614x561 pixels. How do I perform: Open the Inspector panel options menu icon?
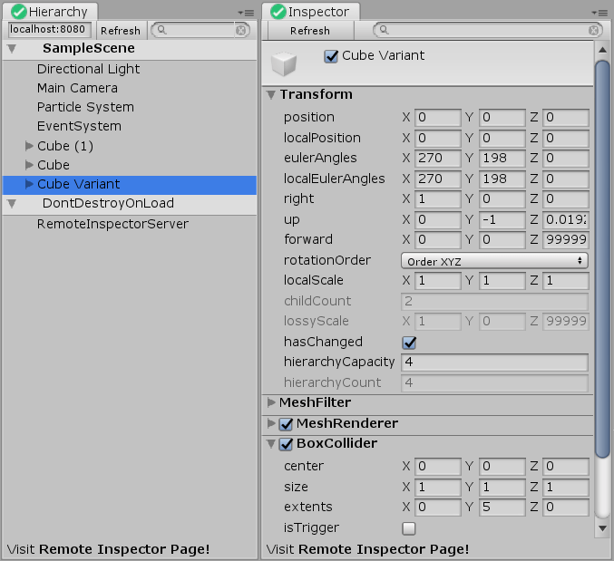tap(599, 13)
